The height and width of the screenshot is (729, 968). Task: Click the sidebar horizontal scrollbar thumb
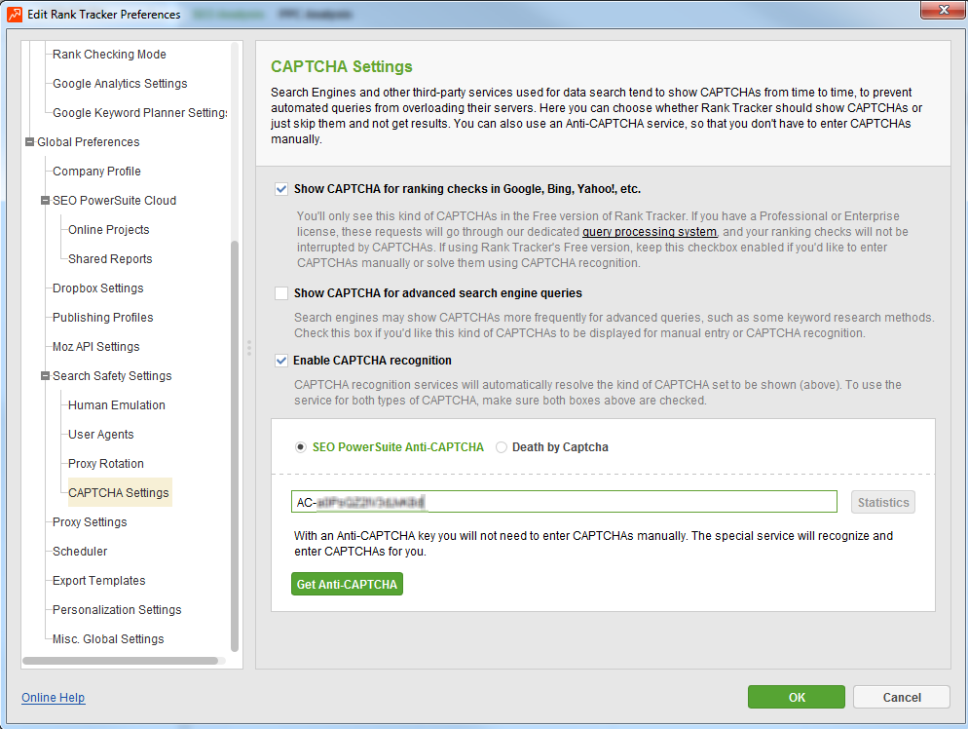coord(121,661)
